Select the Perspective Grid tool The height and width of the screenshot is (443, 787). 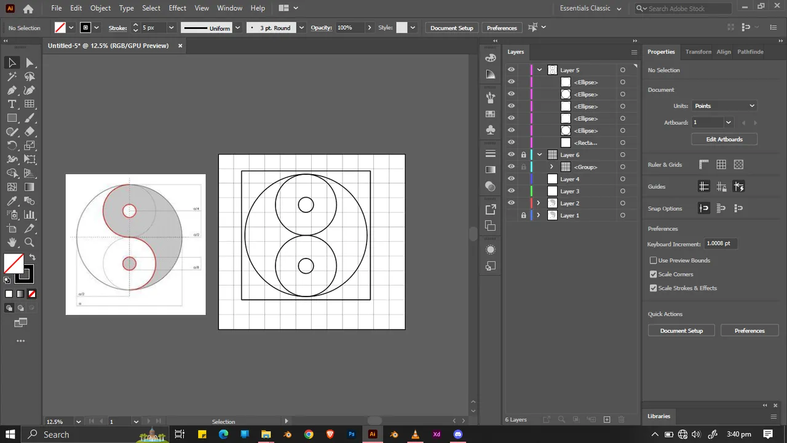coord(30,174)
